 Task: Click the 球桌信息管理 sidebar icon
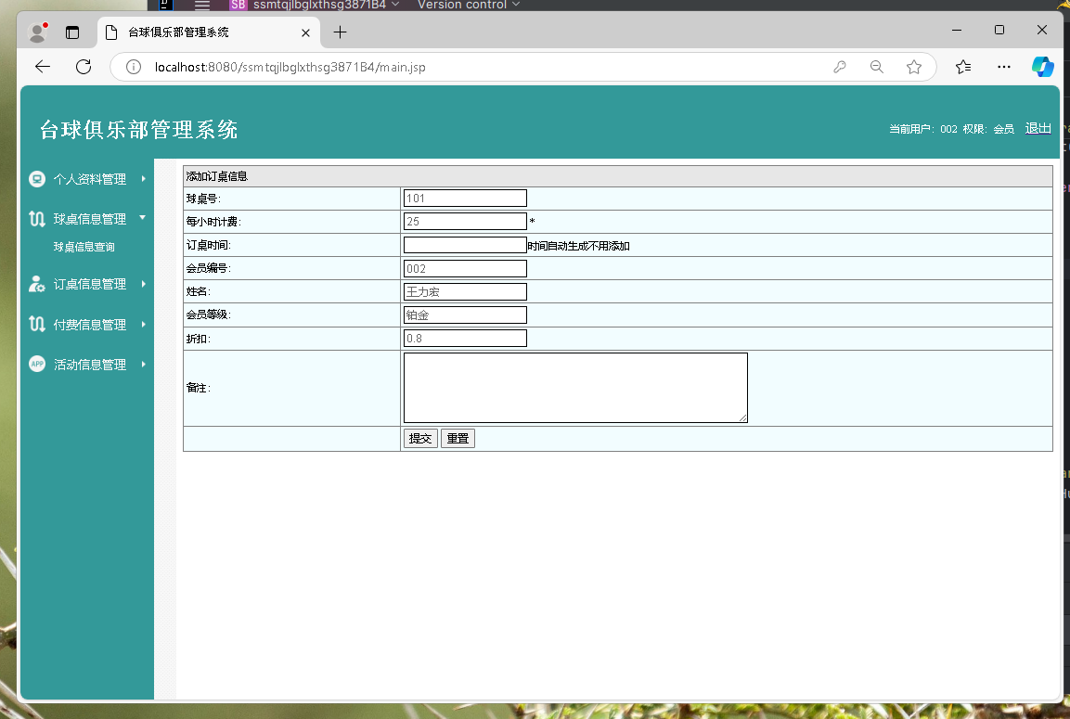coord(37,218)
